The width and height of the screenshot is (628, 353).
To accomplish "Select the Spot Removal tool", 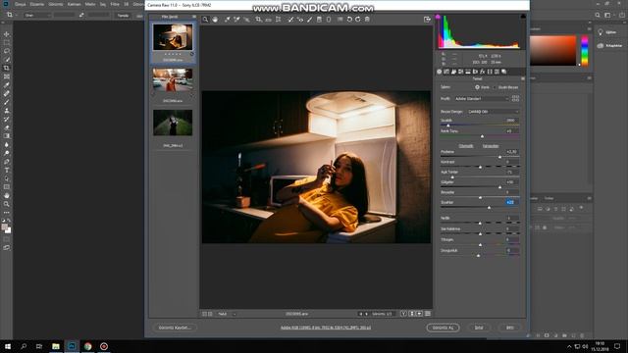I will click(x=290, y=20).
